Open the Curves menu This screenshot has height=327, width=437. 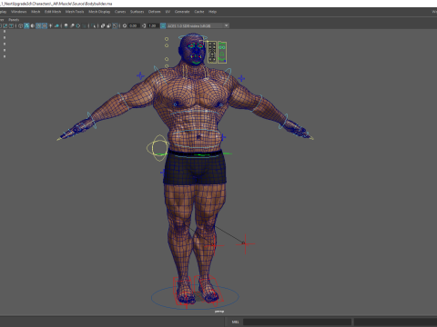(x=120, y=12)
